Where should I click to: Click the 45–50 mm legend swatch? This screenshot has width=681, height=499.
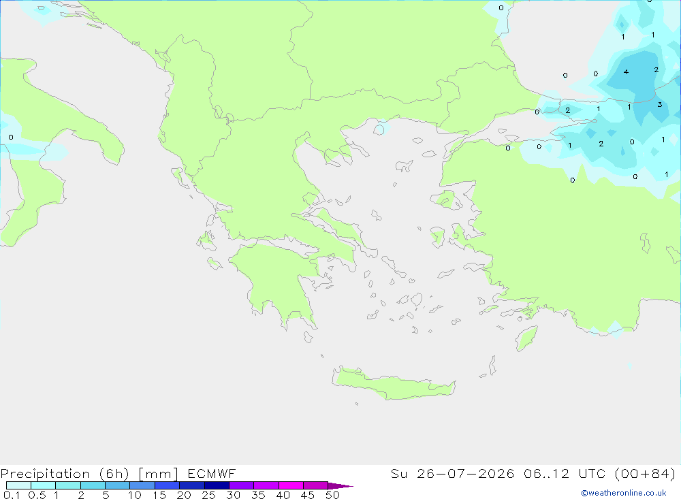(x=316, y=485)
